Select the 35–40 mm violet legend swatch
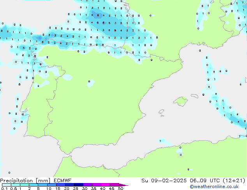Viewport: 247px width, 190px height. [x=97, y=185]
